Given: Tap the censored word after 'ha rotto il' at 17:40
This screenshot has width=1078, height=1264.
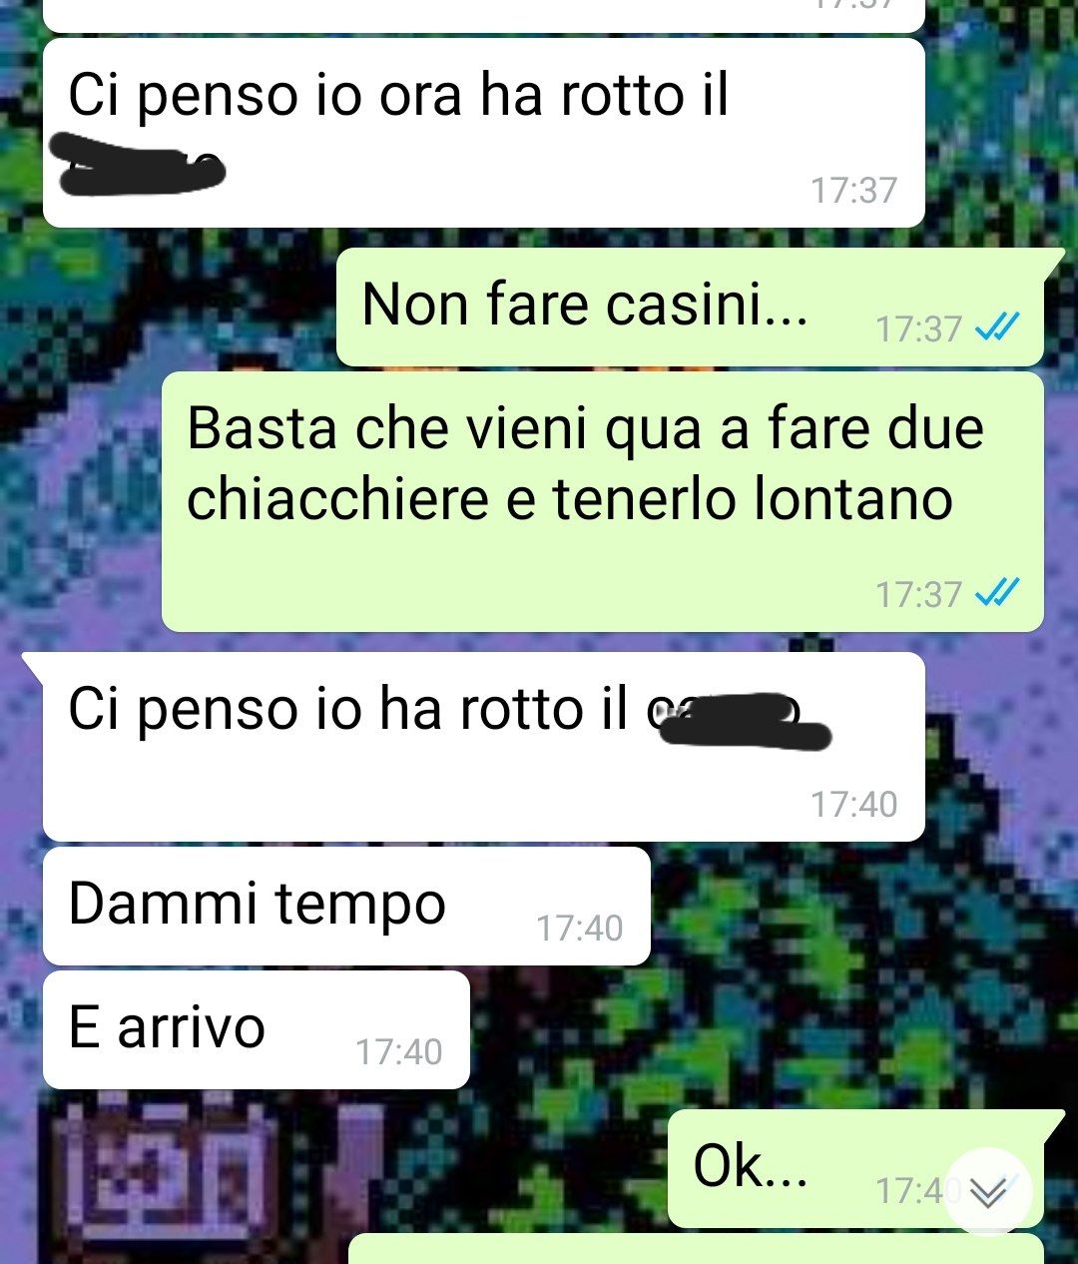Looking at the screenshot, I should tap(739, 719).
